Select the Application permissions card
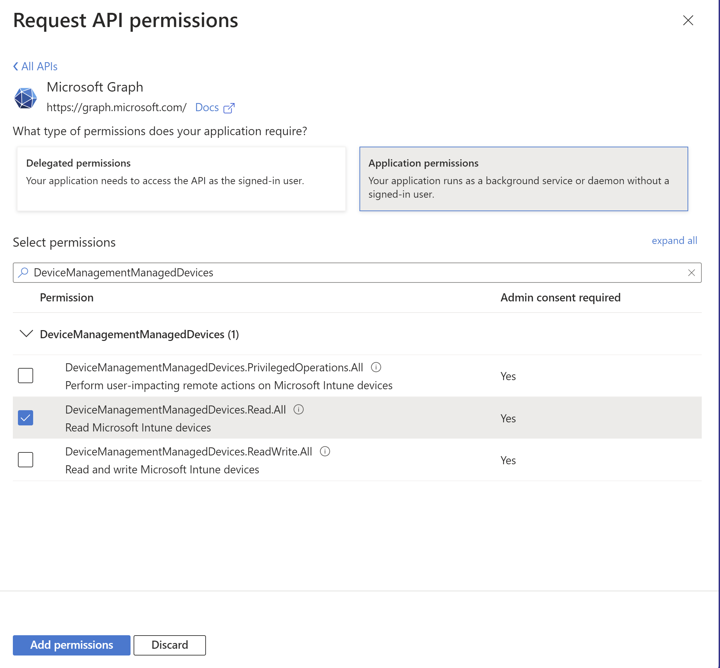The width and height of the screenshot is (720, 668). tap(523, 179)
